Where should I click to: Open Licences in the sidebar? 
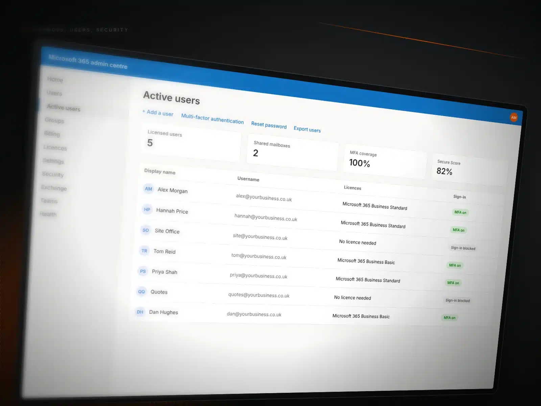coord(55,148)
